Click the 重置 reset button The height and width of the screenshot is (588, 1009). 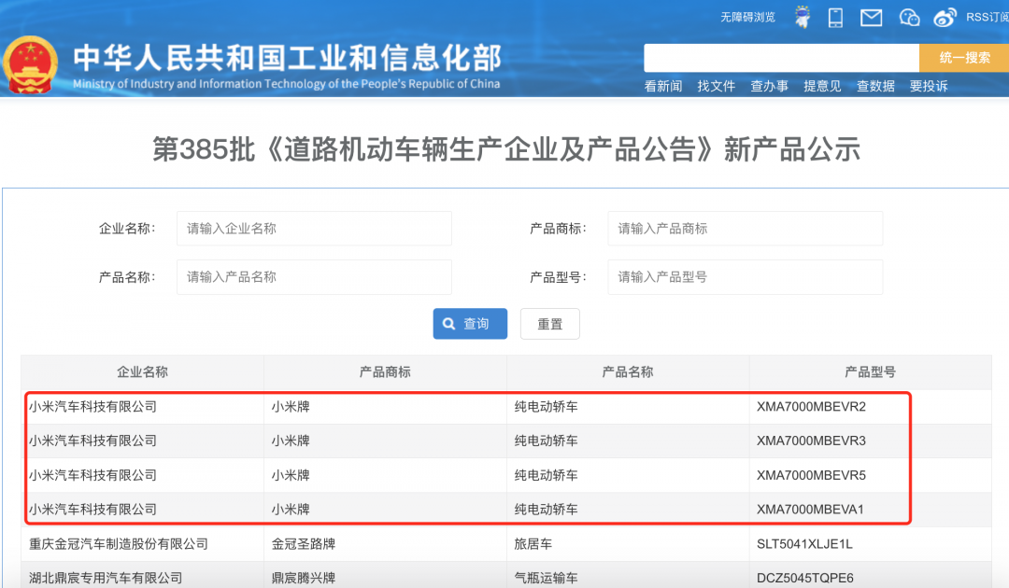tap(550, 324)
